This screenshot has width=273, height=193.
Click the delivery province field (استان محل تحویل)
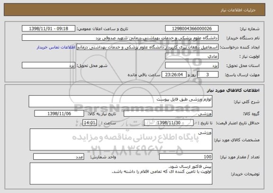191,65
